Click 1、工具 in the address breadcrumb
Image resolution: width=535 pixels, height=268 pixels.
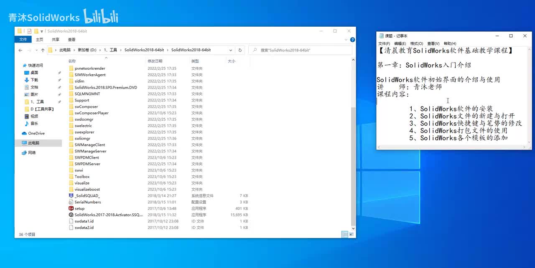[110, 50]
